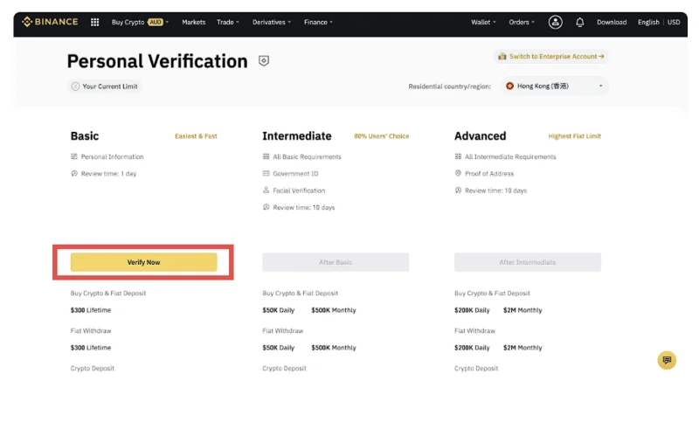
Task: Click the Government ID card icon
Action: pyautogui.click(x=266, y=173)
